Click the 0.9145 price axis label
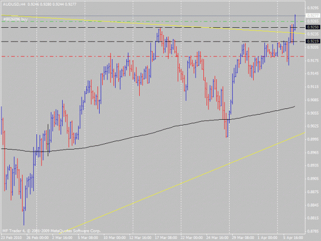 (313, 73)
